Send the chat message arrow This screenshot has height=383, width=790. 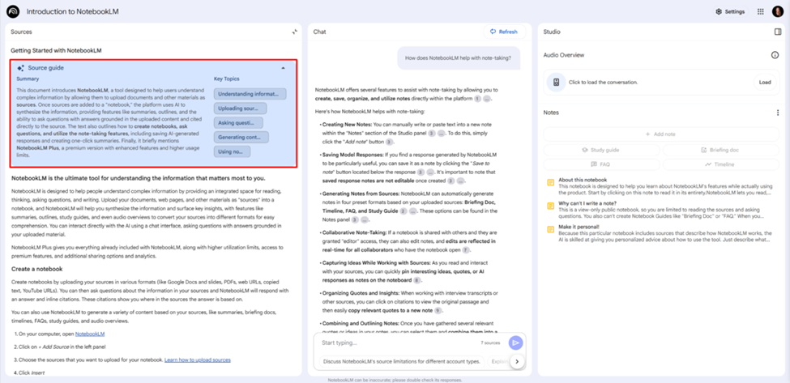pos(515,343)
